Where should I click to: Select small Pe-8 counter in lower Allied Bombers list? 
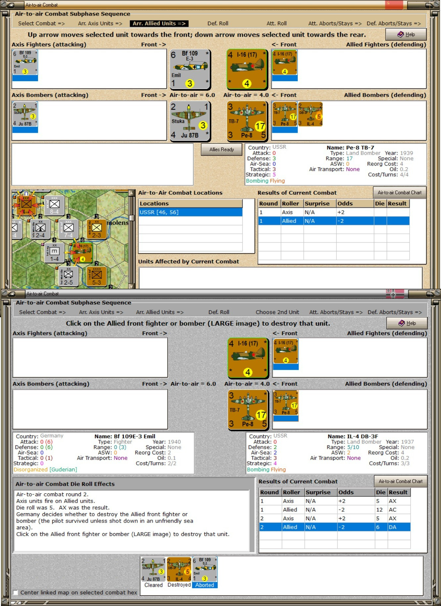tap(286, 403)
